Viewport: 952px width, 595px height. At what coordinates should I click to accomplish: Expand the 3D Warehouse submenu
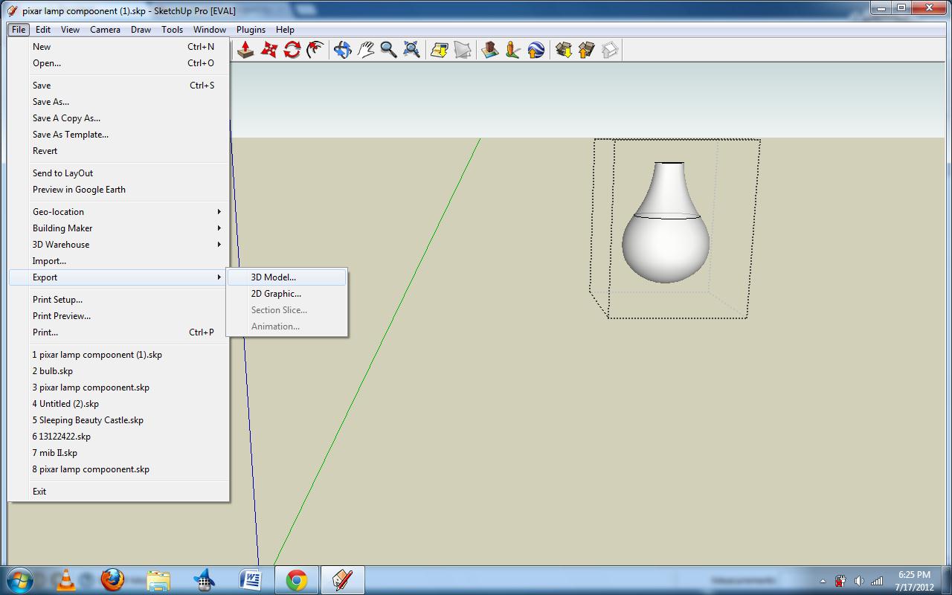pyautogui.click(x=119, y=245)
